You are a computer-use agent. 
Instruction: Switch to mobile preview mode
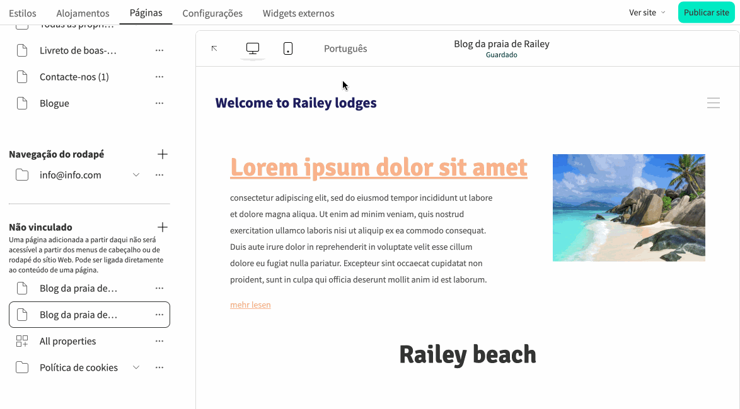pos(288,48)
